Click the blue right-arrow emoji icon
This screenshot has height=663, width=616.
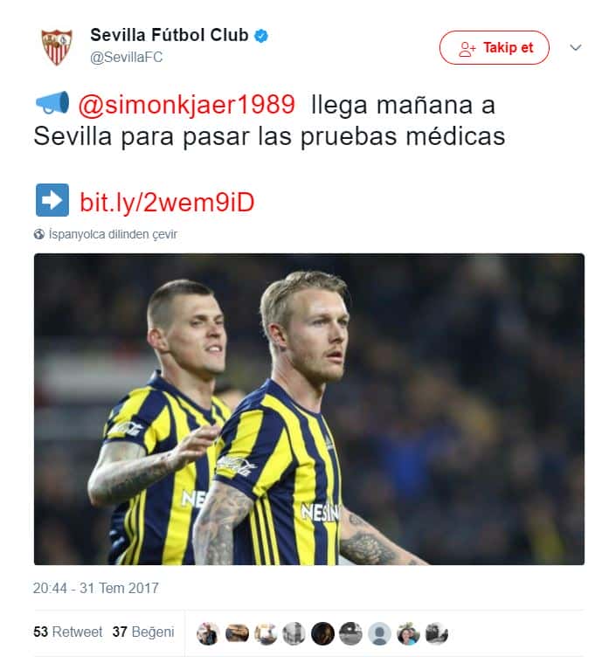pyautogui.click(x=52, y=200)
